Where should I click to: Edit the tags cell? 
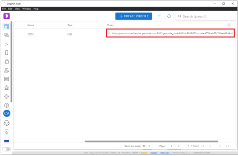coord(69,34)
